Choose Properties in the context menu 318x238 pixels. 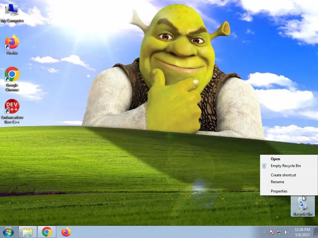pyautogui.click(x=289, y=191)
